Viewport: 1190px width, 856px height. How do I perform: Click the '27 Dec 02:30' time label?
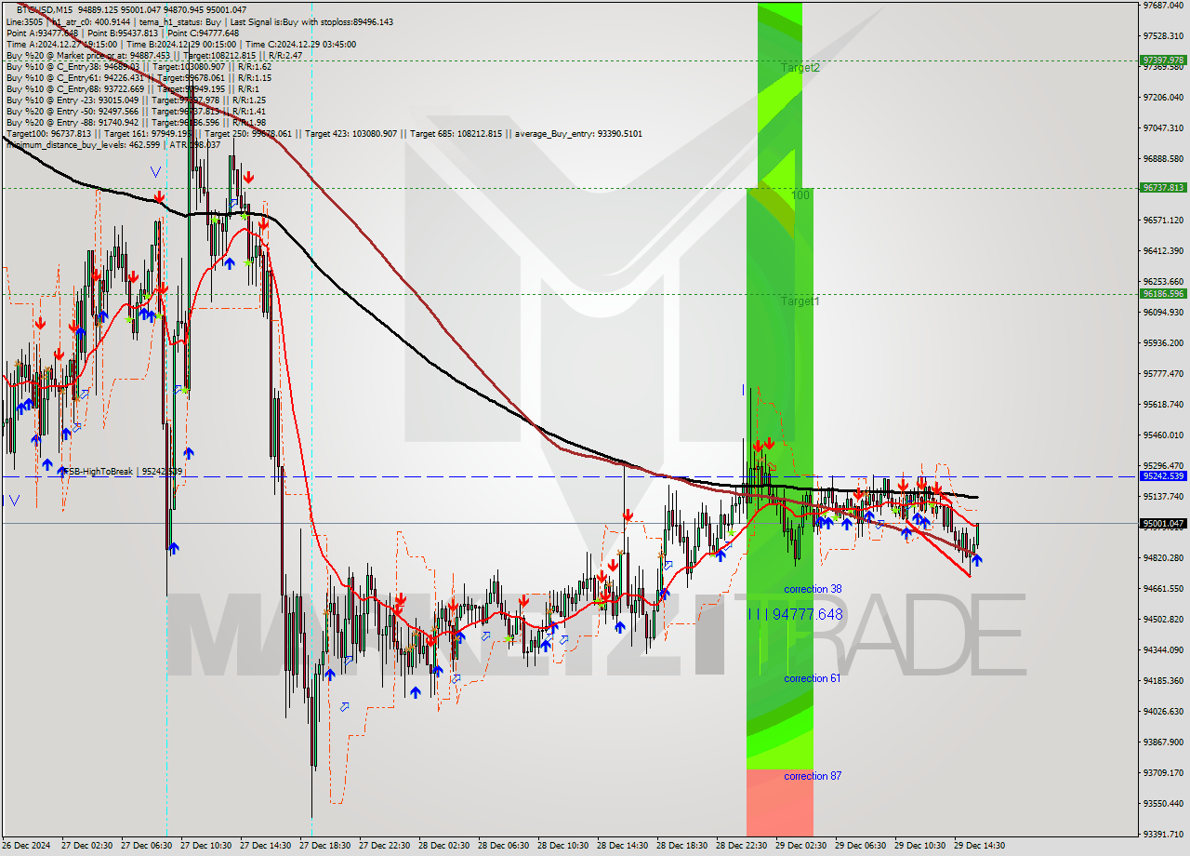tap(86, 846)
